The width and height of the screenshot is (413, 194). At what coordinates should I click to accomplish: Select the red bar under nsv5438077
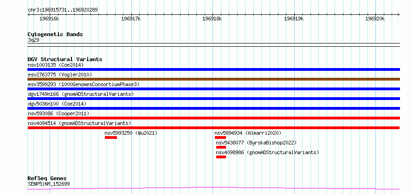pyautogui.click(x=221, y=147)
